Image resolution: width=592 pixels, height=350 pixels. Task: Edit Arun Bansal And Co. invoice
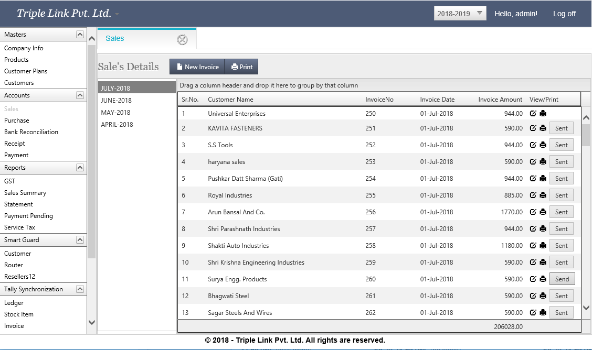[533, 212]
